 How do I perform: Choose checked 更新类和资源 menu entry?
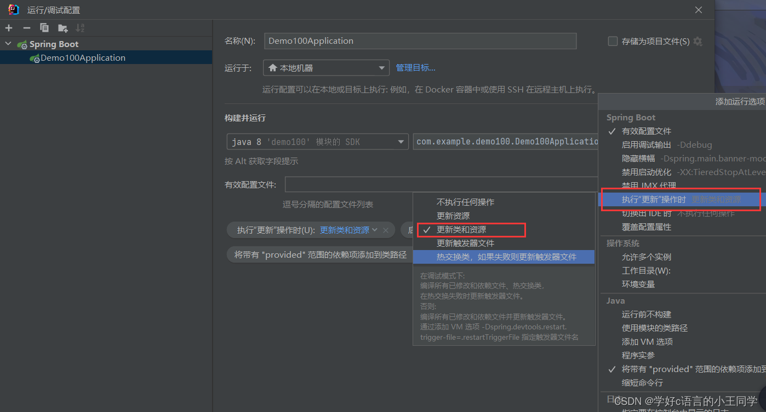[x=504, y=230]
